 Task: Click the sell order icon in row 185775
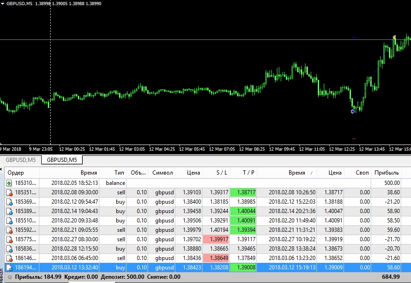point(9,239)
